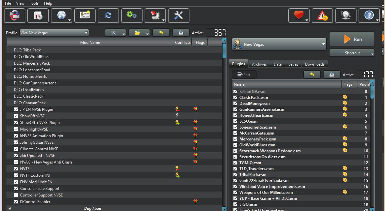Click the plugin list restore backup arrow
Screen dimensions: 385x211
[312, 75]
